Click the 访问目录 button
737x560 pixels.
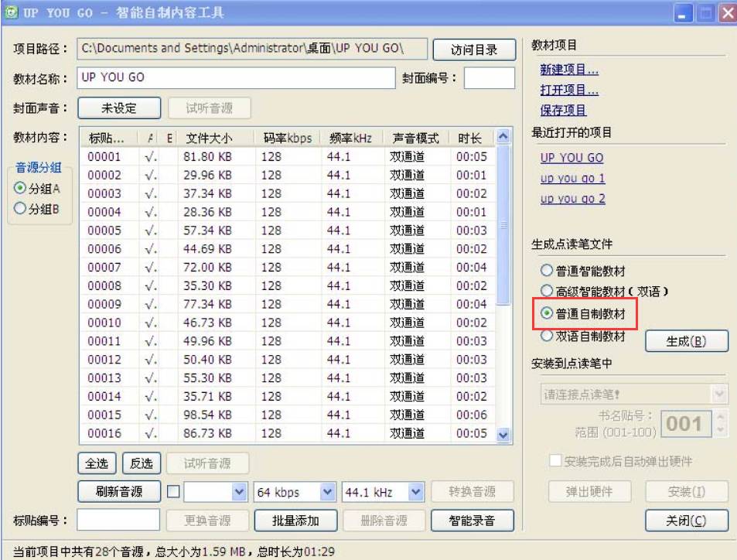click(474, 50)
